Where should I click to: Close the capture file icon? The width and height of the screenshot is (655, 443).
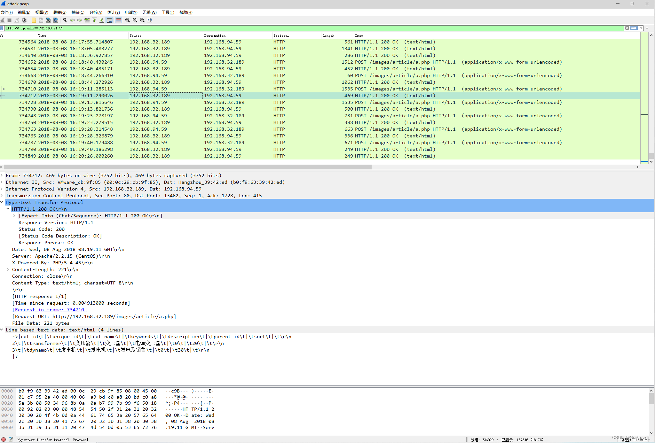point(48,20)
